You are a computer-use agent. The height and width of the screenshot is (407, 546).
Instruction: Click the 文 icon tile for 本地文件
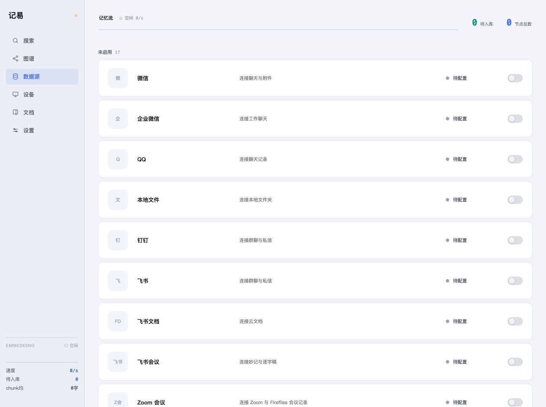click(x=118, y=200)
